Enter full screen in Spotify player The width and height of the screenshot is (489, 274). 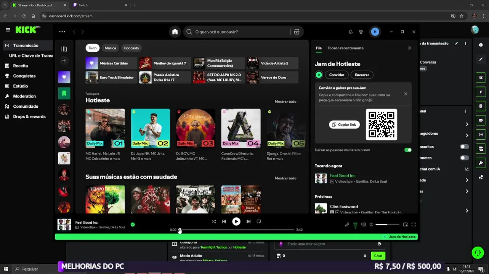414,225
